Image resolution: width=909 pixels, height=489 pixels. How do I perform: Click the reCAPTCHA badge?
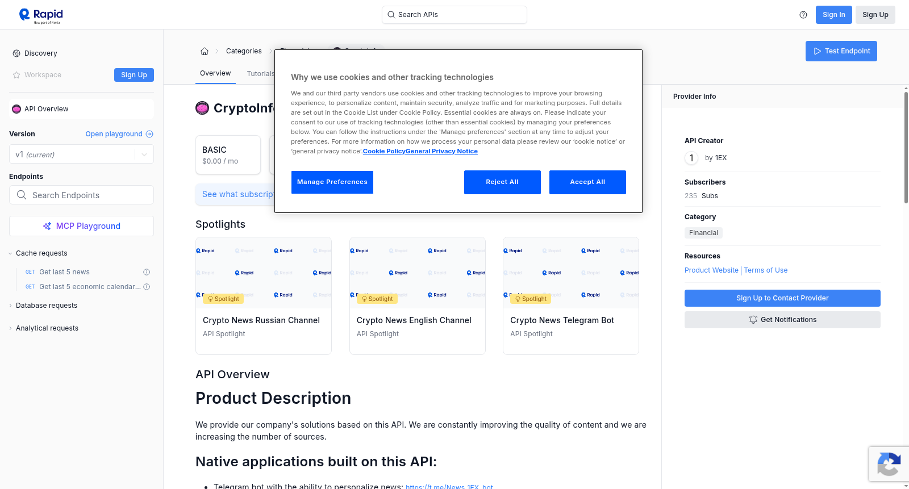889,465
